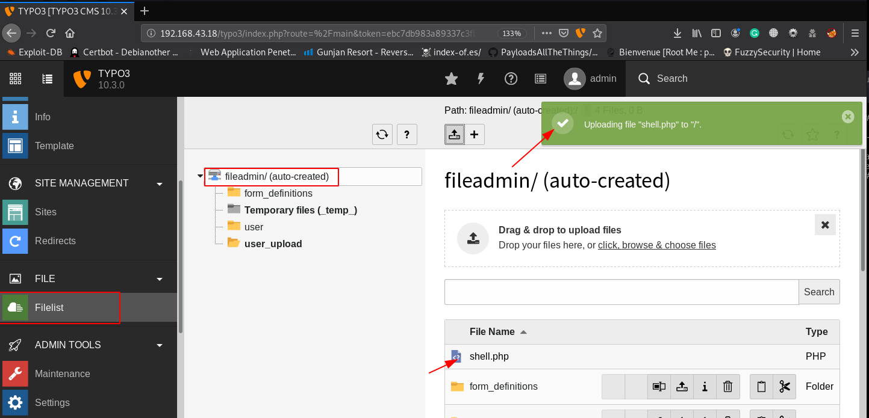Cut form_definitions folder with scissors icon
Viewport: 869px width, 418px height.
784,387
